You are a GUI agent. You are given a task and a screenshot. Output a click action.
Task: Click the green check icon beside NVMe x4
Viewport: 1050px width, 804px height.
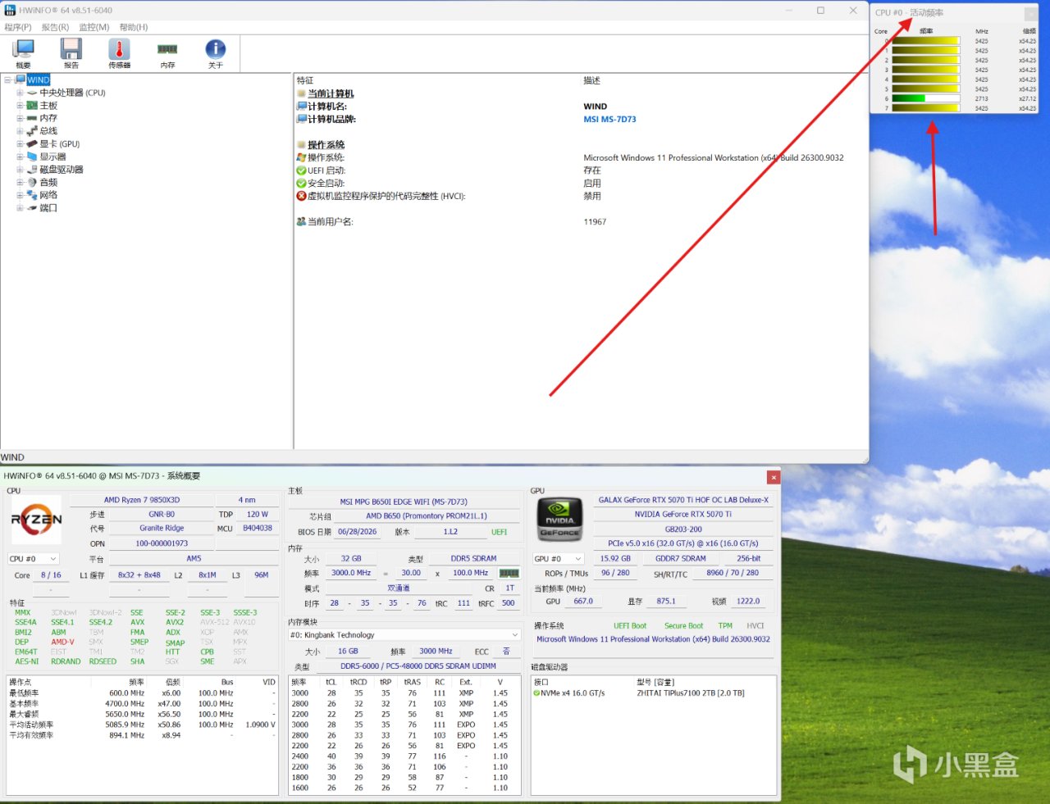536,693
